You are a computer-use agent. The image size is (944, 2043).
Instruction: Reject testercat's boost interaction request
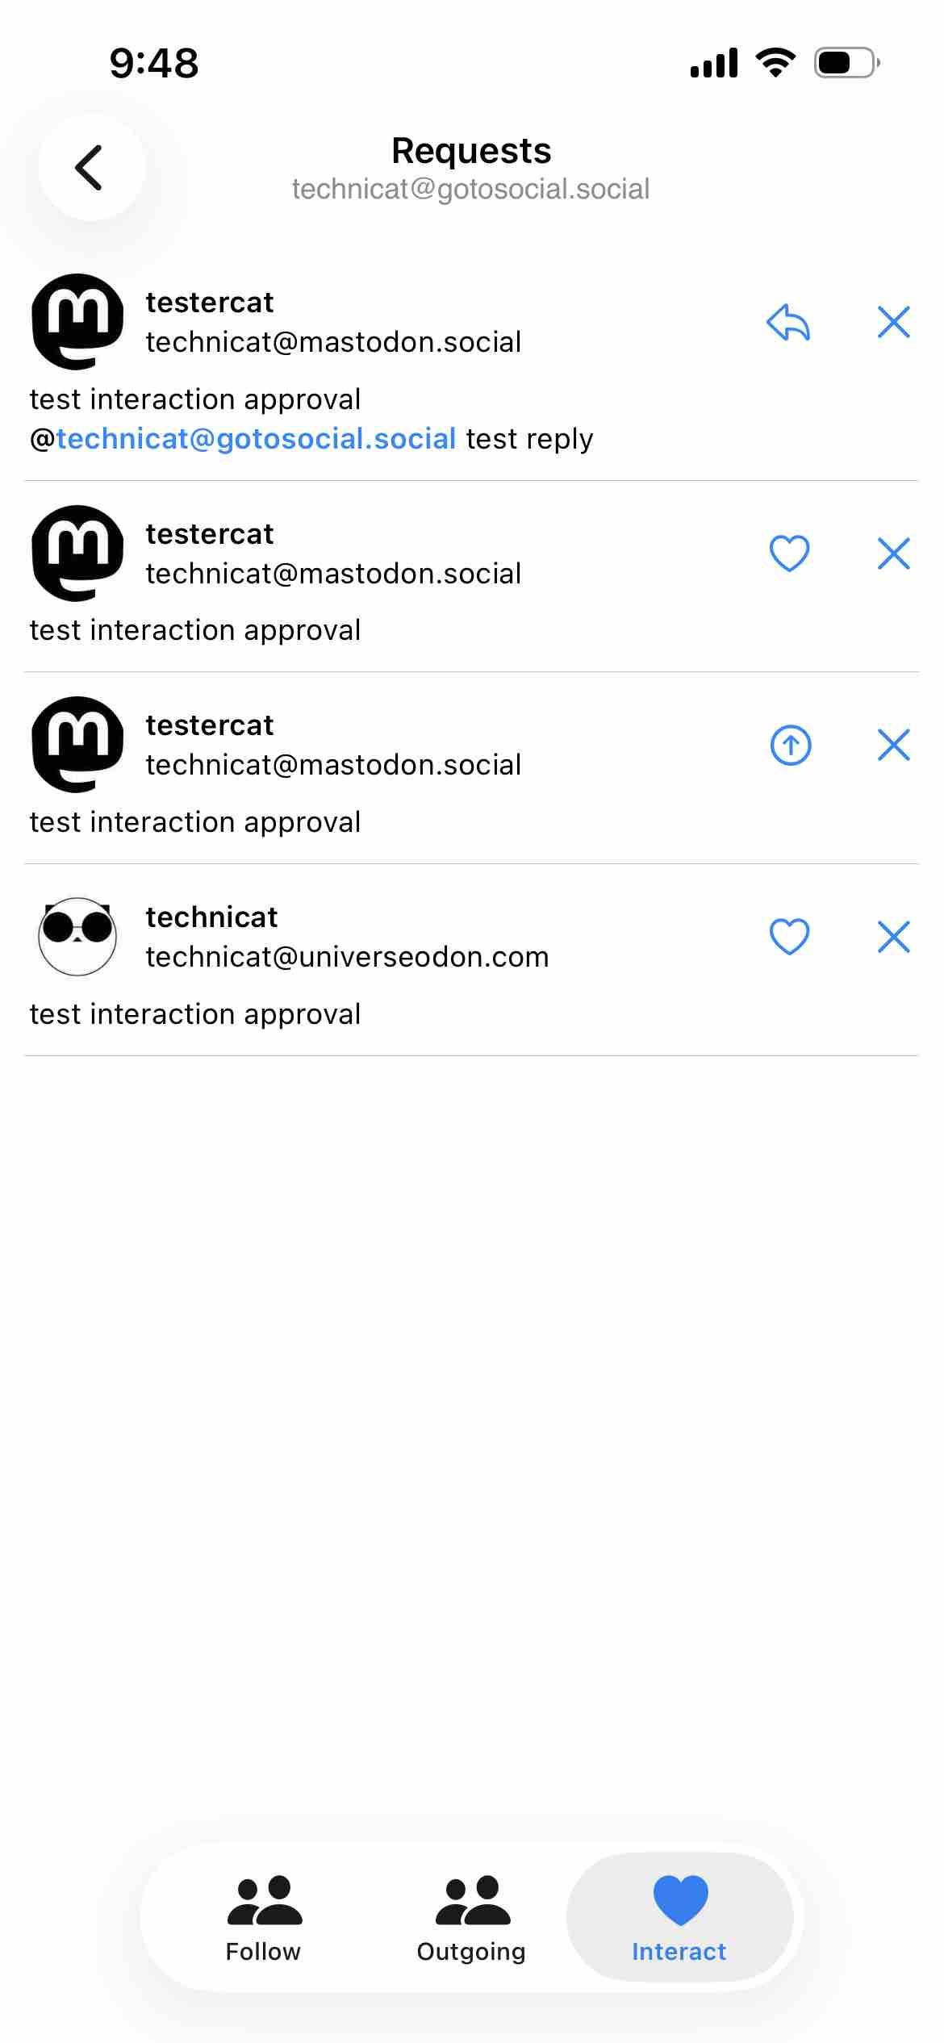pos(893,745)
